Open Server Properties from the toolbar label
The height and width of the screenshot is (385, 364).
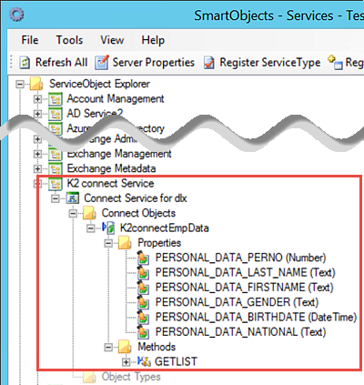pos(154,62)
